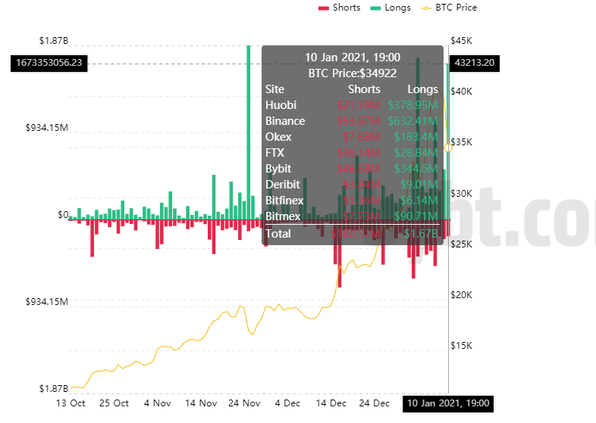Toggle the Longs legend series
596x423 pixels.
click(391, 8)
